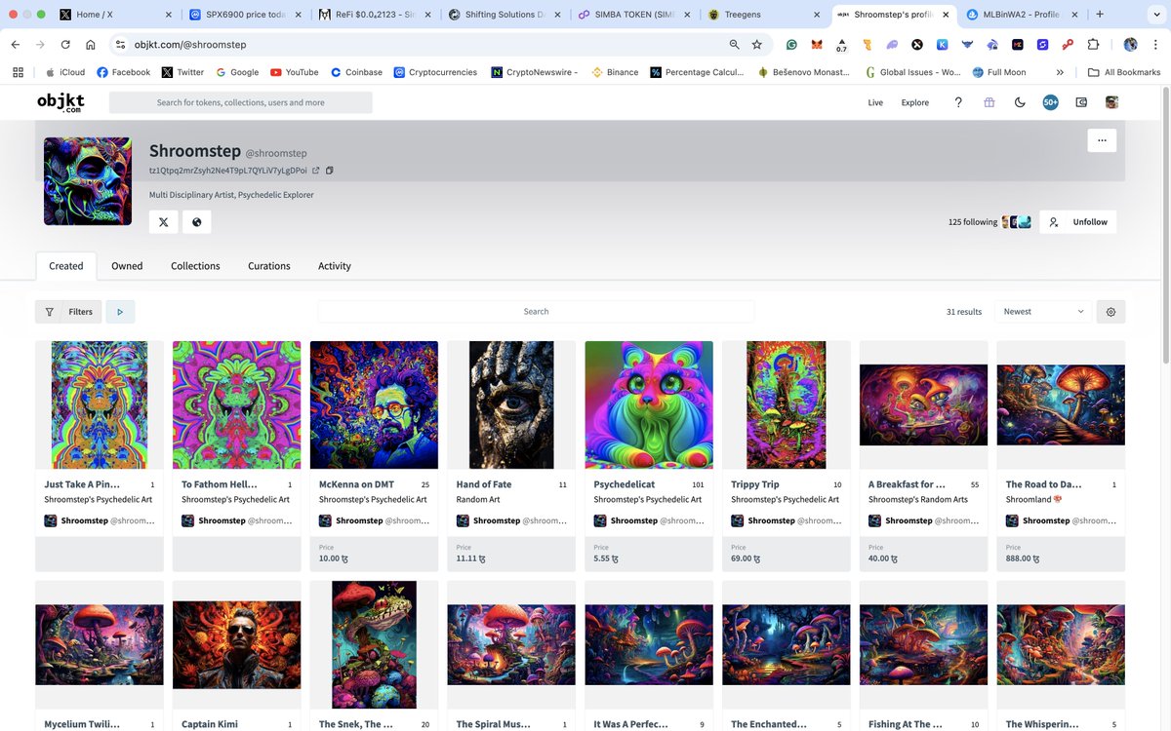Screen dimensions: 1171x731
Task: Switch to the Activity tab
Action: [335, 266]
